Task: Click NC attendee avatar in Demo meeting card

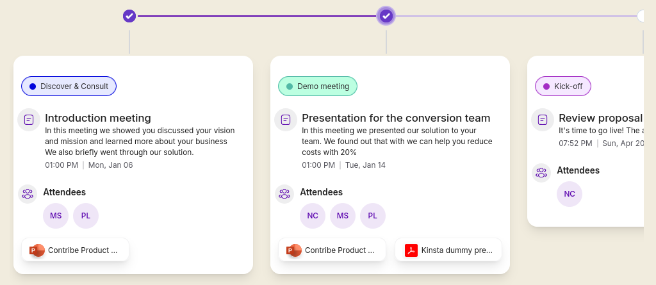Action: tap(313, 216)
